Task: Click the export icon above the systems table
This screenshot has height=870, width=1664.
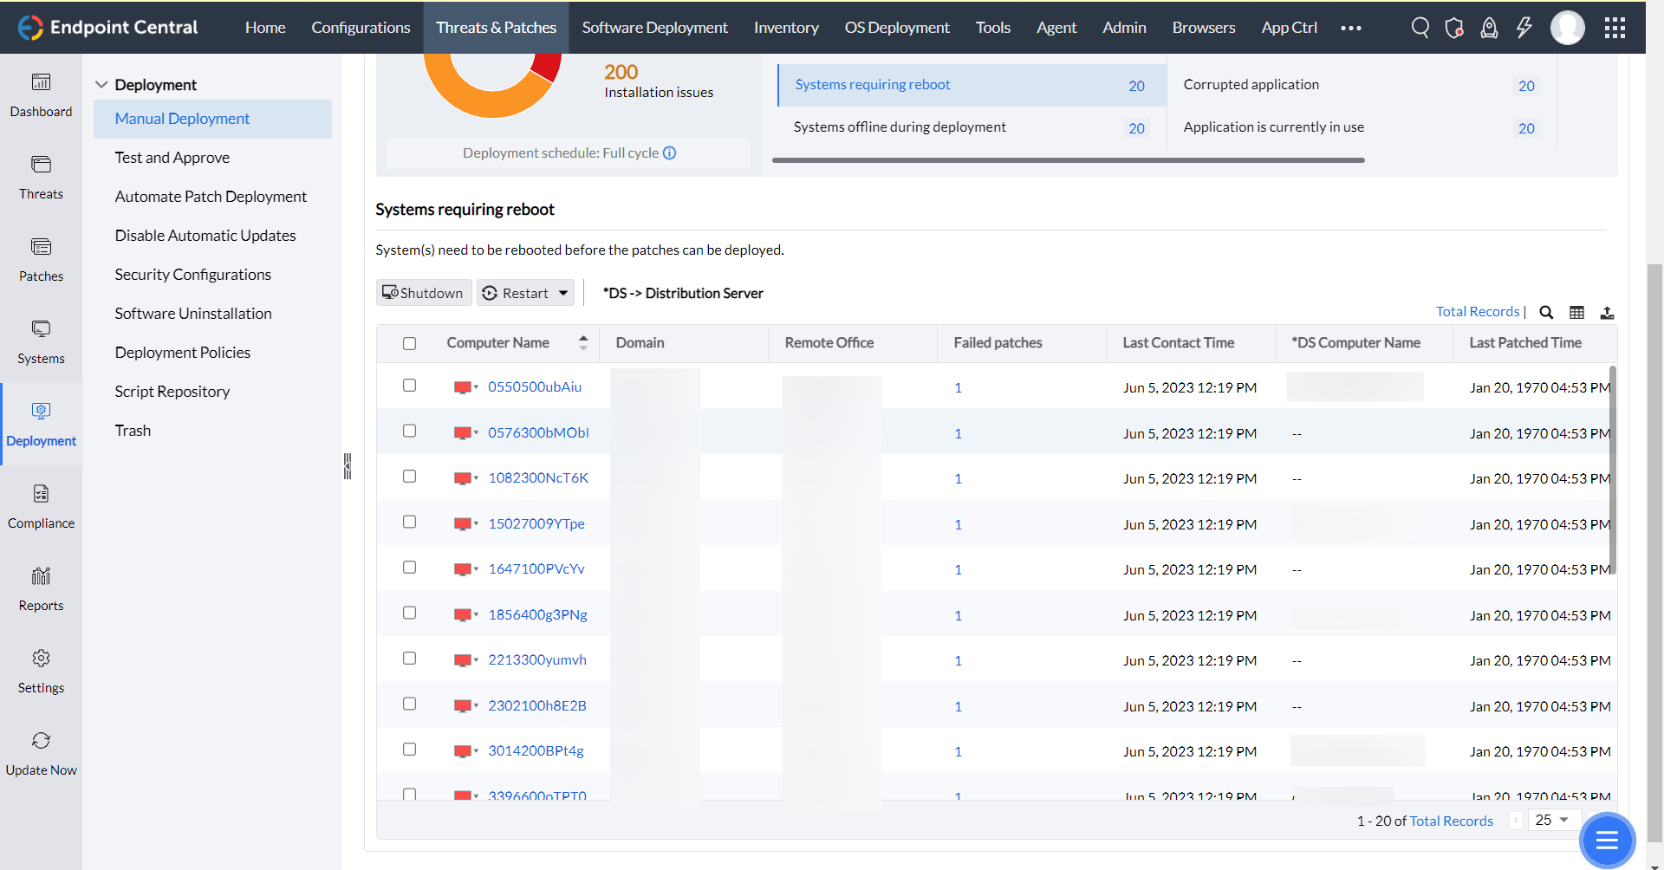Action: pos(1609,312)
